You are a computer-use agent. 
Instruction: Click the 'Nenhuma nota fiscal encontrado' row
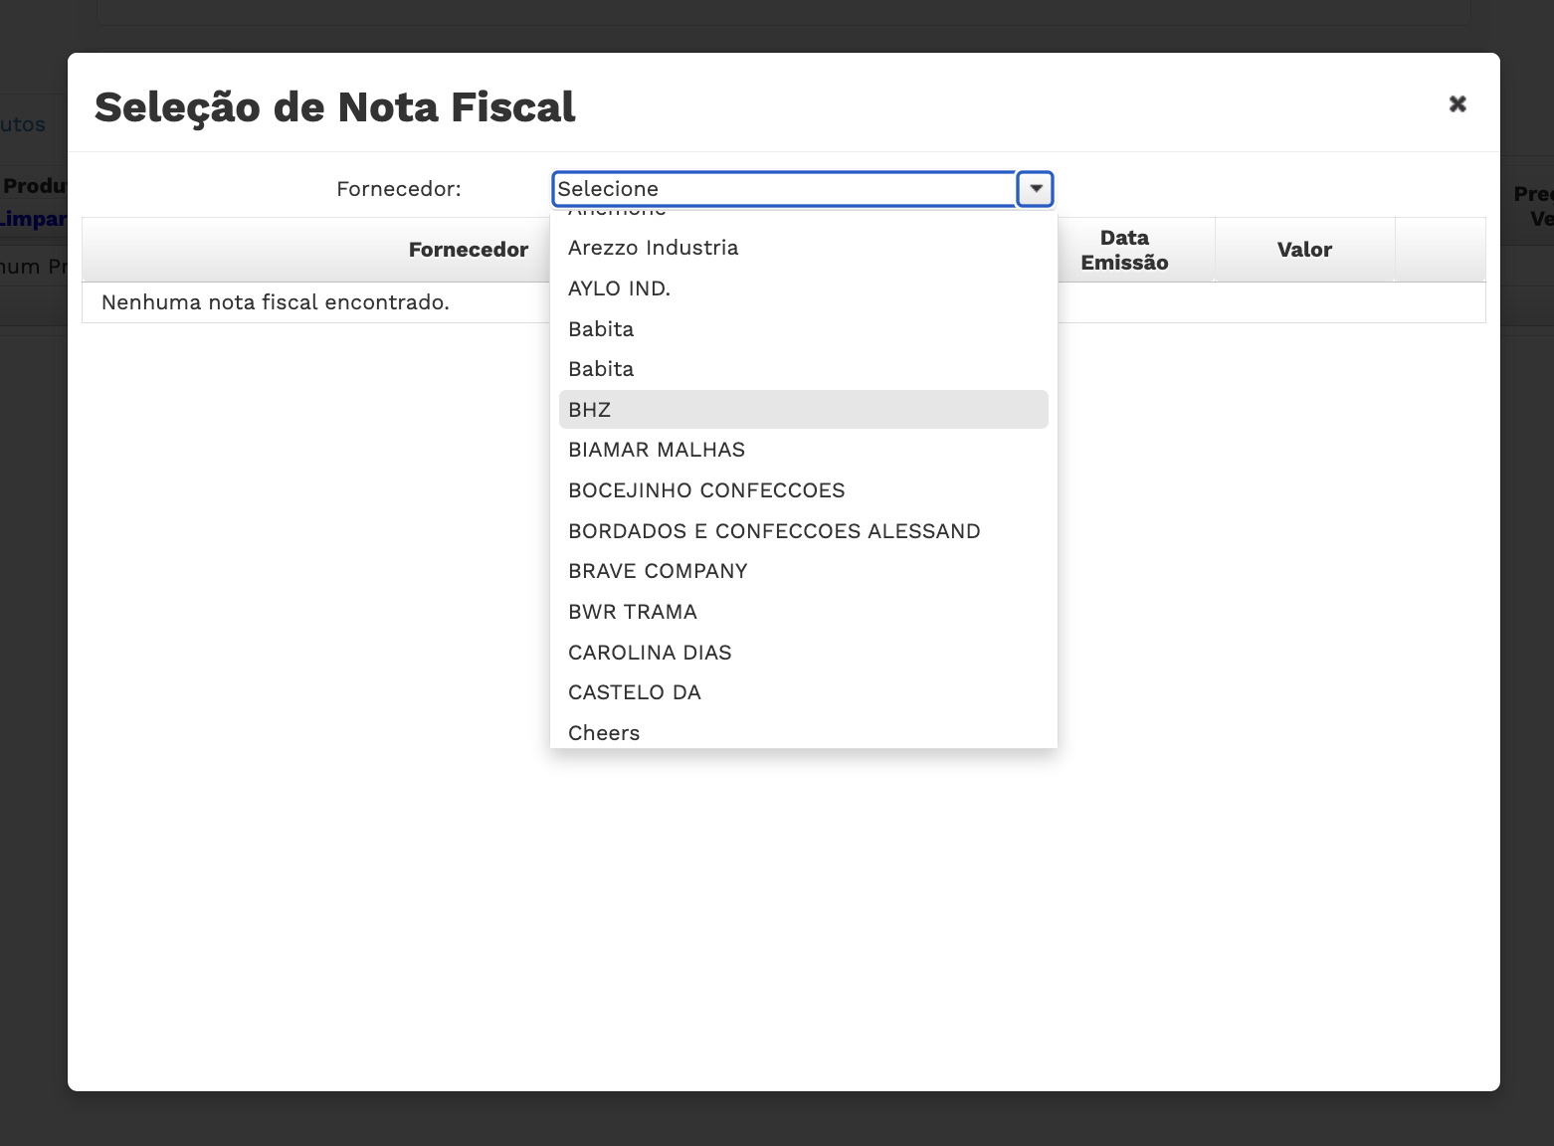point(276,302)
